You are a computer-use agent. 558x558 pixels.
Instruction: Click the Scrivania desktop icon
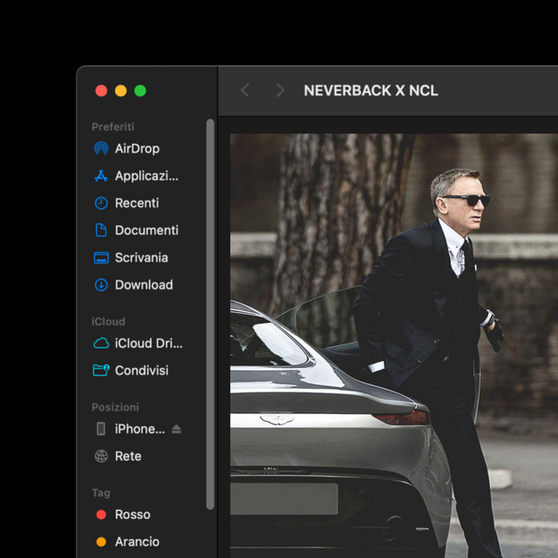pyautogui.click(x=101, y=258)
